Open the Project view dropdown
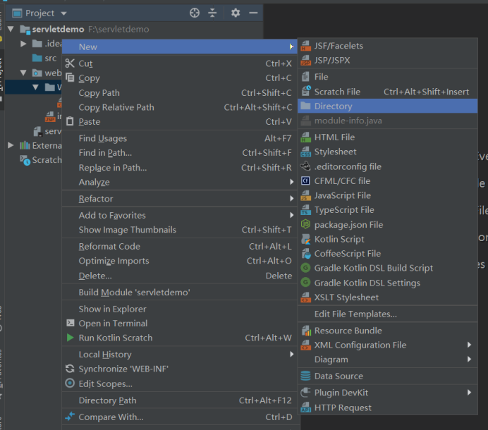 click(x=63, y=13)
